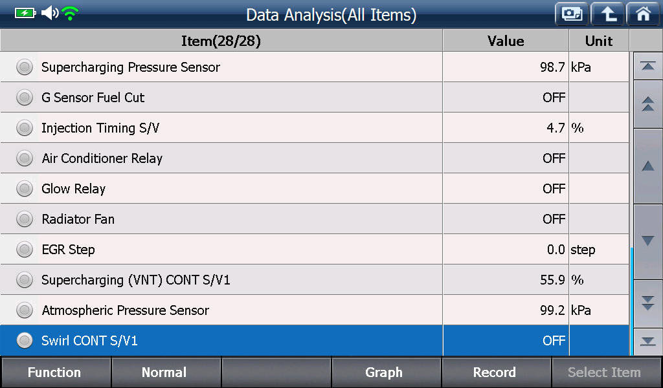Jump to the top of the list
The height and width of the screenshot is (388, 663).
coord(647,66)
